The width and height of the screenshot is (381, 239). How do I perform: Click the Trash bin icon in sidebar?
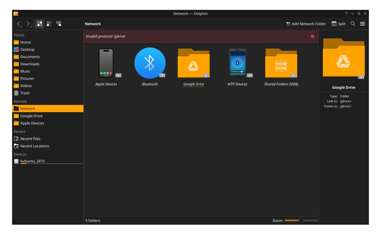tap(16, 93)
